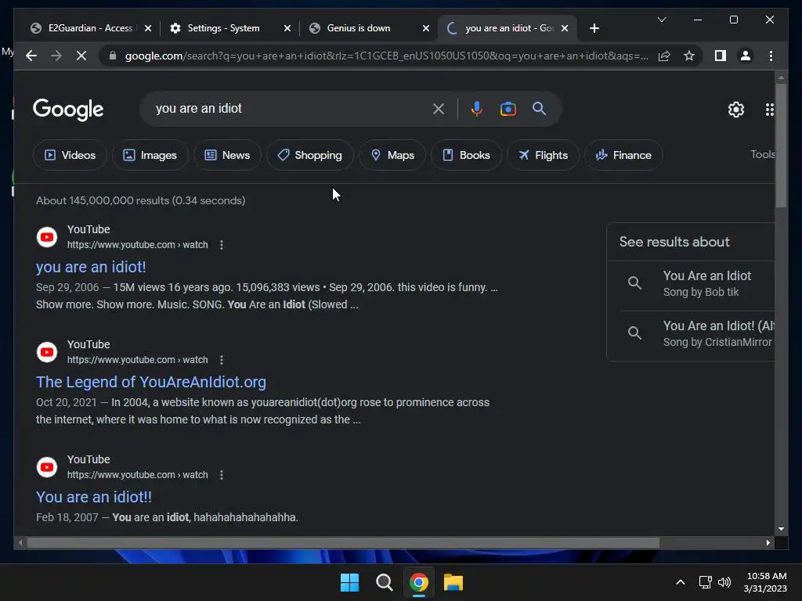Open the Chrome side panel icon
This screenshot has height=601, width=802.
[x=721, y=56]
